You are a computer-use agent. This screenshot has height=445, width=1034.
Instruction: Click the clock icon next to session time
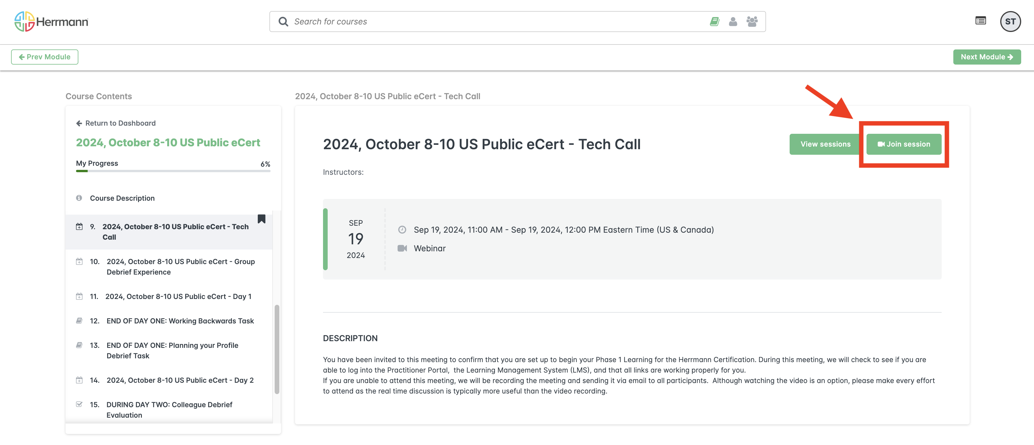tap(402, 230)
